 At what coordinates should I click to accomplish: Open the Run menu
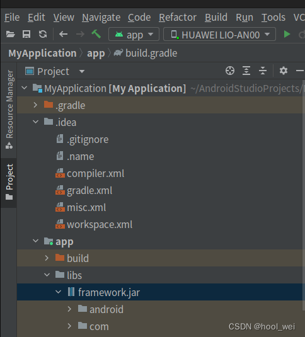click(245, 18)
